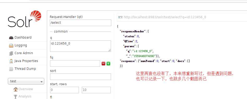Click the common section heading

coord(61,32)
